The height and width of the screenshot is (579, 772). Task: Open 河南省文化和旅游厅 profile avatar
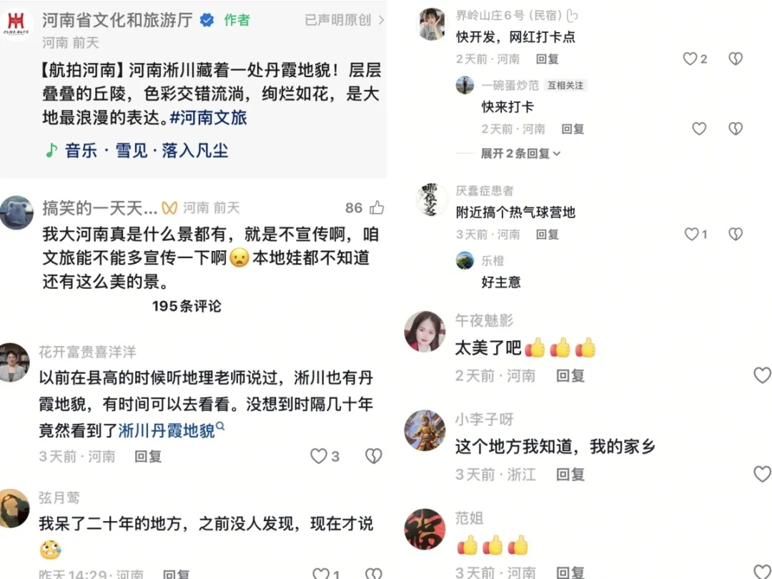[16, 23]
